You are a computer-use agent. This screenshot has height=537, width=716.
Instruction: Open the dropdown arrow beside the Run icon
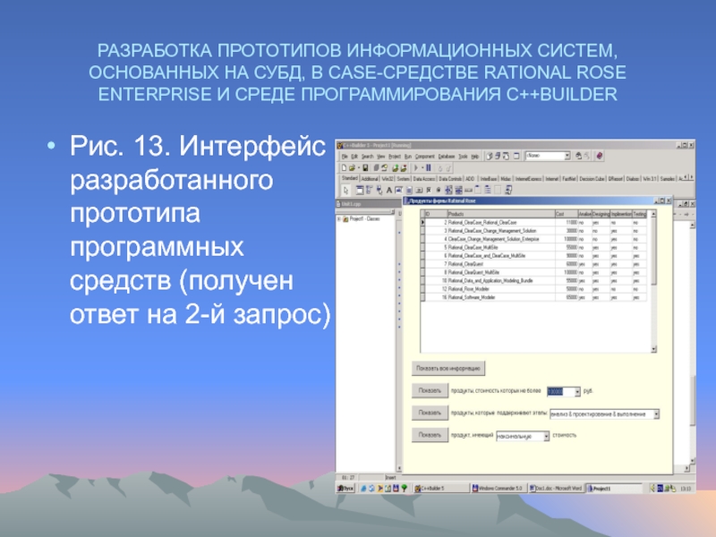coord(422,167)
